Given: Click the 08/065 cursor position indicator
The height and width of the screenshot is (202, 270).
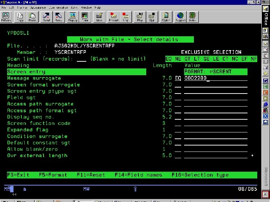Looking at the screenshot, I should pos(247,189).
